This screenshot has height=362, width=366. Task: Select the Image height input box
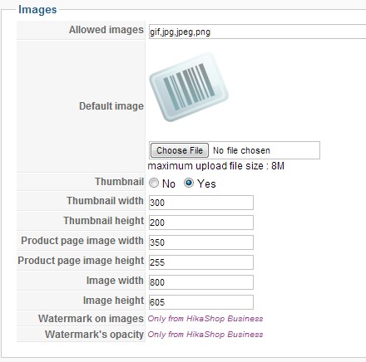(x=201, y=302)
